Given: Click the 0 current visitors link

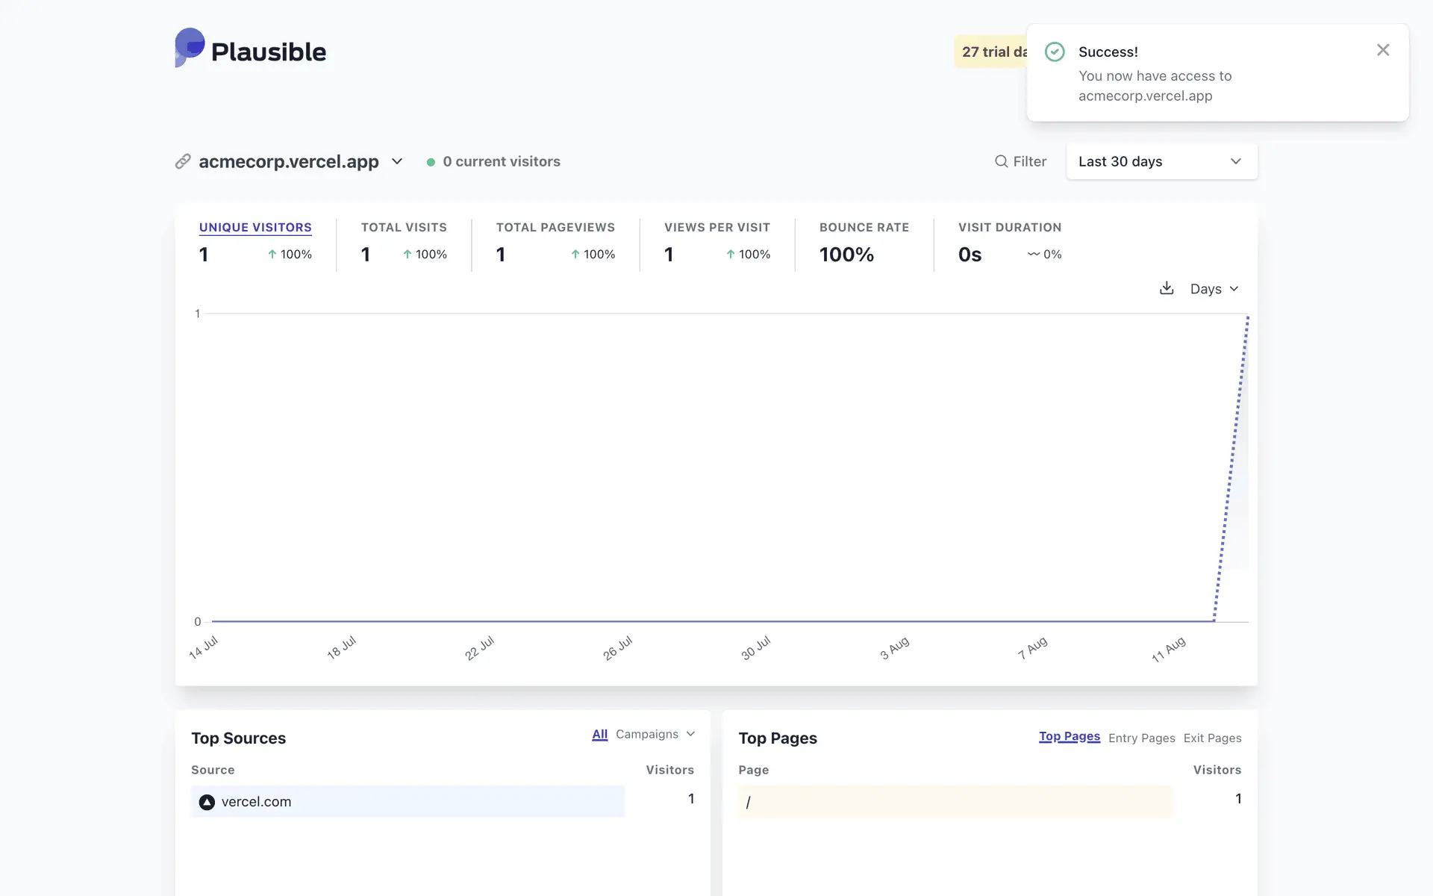Looking at the screenshot, I should [501, 161].
